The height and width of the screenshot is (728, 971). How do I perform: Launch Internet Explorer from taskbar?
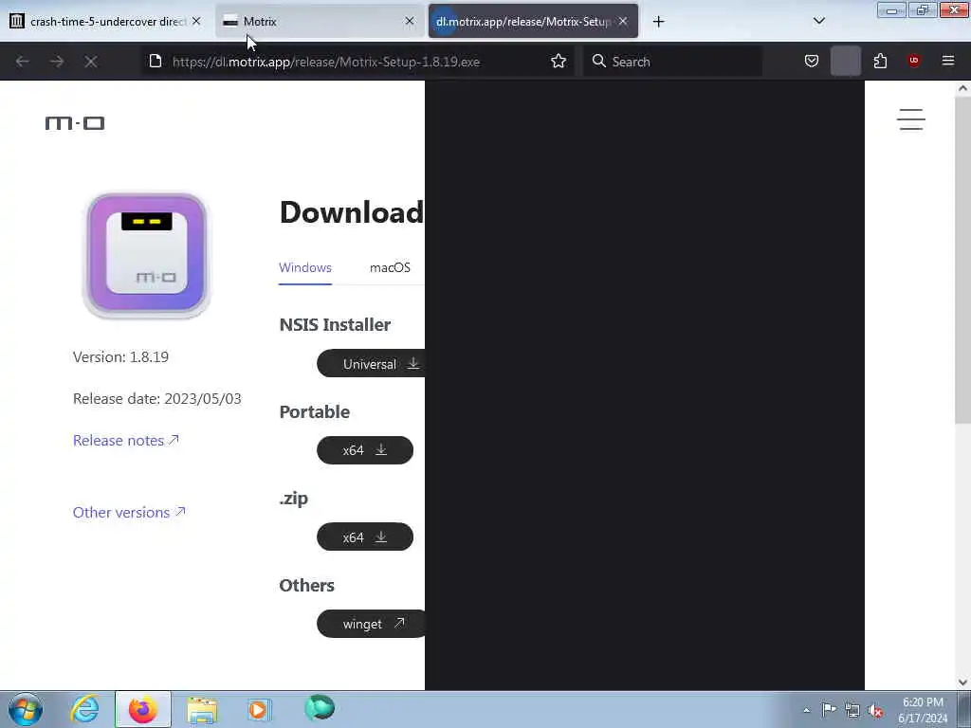click(x=84, y=709)
